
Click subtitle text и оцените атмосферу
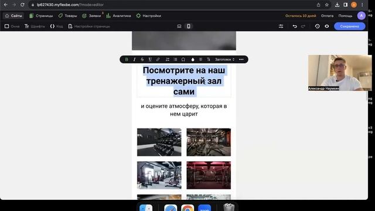(184, 110)
